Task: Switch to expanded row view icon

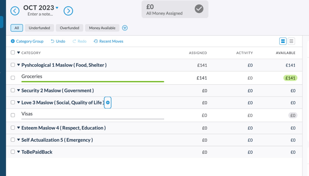Action: coord(283,41)
